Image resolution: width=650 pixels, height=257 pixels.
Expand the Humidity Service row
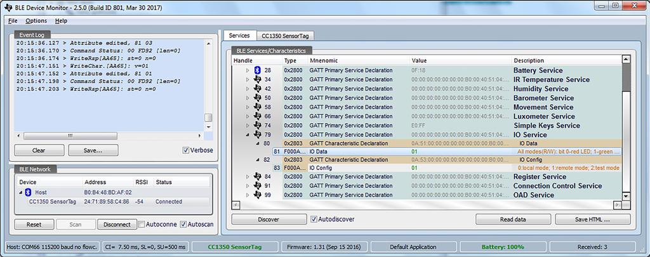pos(248,89)
